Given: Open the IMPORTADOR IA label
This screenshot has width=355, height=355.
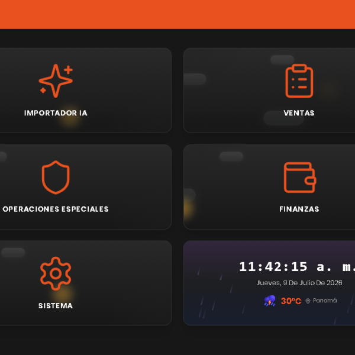Looking at the screenshot, I should point(56,113).
